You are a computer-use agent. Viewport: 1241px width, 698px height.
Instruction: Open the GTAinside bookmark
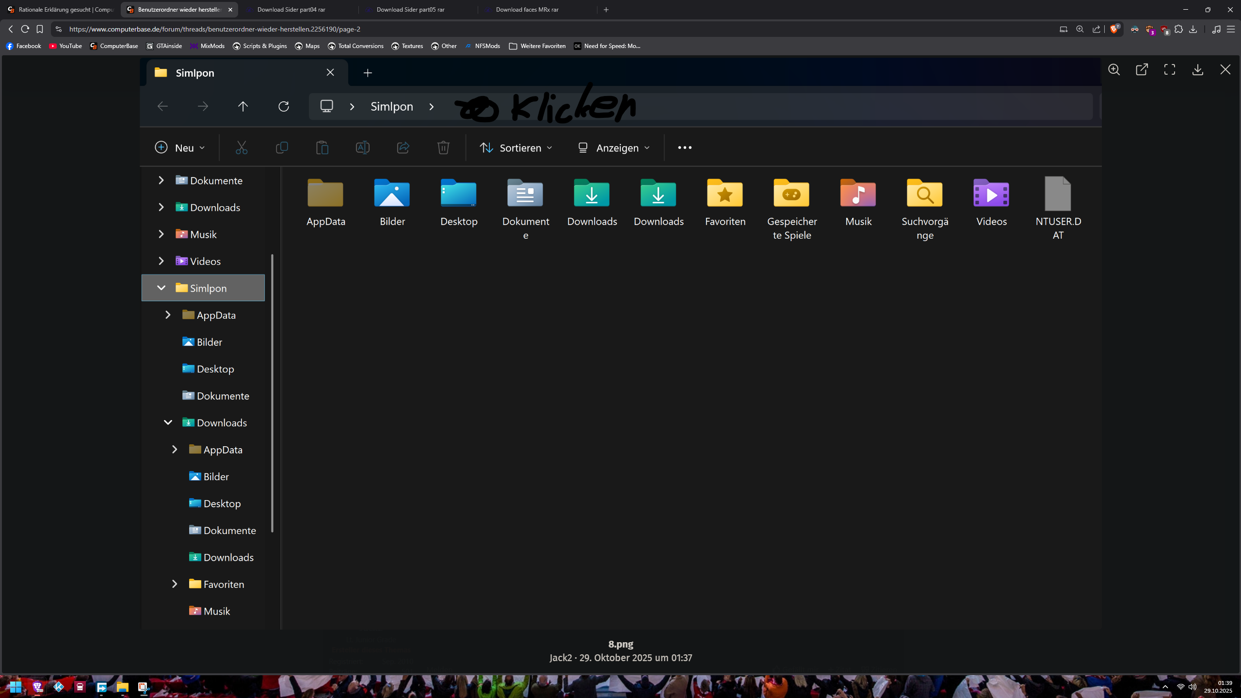[164, 46]
